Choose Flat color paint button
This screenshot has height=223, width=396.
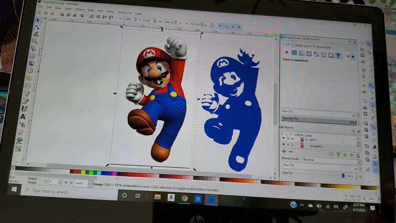click(294, 53)
